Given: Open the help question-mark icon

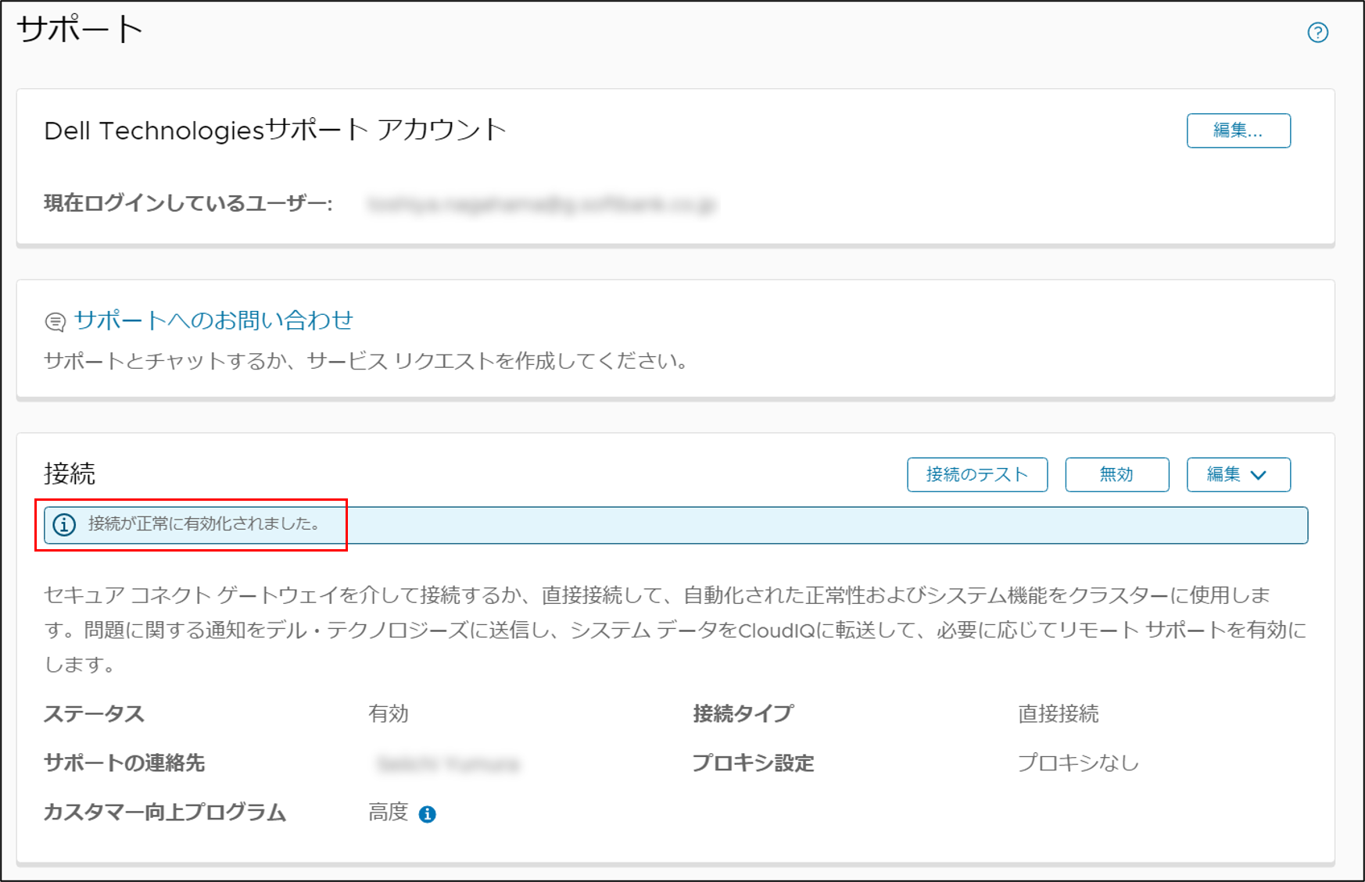Looking at the screenshot, I should [x=1317, y=32].
